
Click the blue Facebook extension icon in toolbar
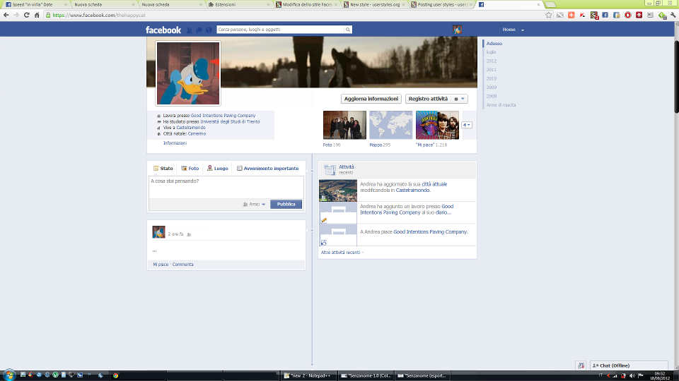[605, 15]
